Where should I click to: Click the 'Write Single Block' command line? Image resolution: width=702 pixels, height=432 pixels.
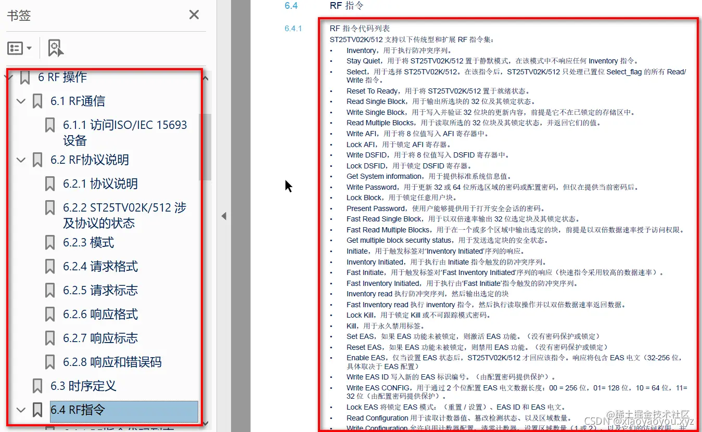tap(491, 112)
